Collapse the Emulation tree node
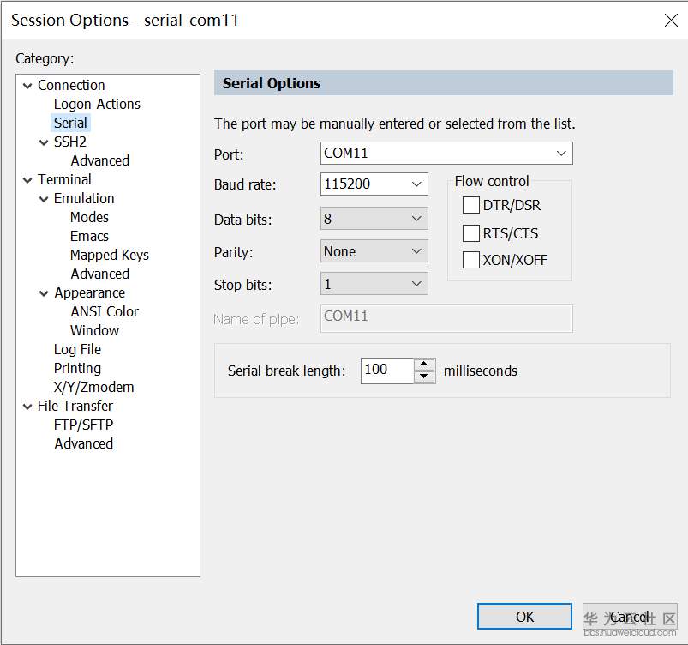Viewport: 688px width, 645px height. (45, 199)
